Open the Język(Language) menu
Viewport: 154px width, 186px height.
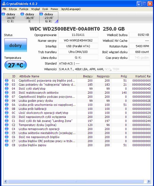coord(70,9)
